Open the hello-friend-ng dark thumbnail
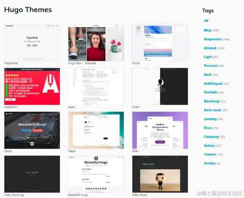 (32, 174)
